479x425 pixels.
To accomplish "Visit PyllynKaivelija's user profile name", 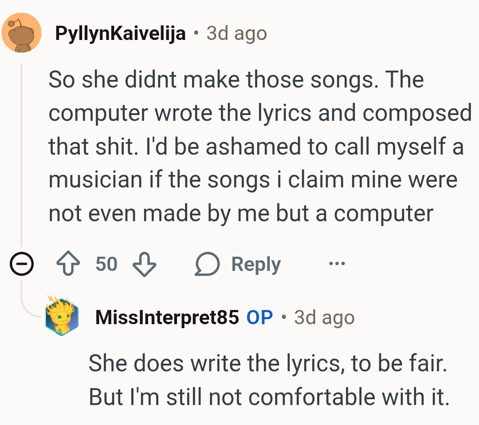I will click(120, 34).
